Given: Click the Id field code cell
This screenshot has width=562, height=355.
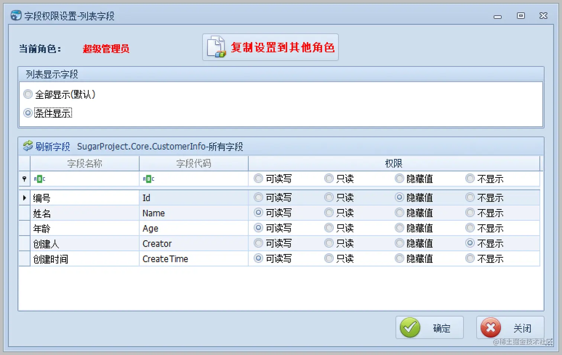Looking at the screenshot, I should click(x=194, y=198).
